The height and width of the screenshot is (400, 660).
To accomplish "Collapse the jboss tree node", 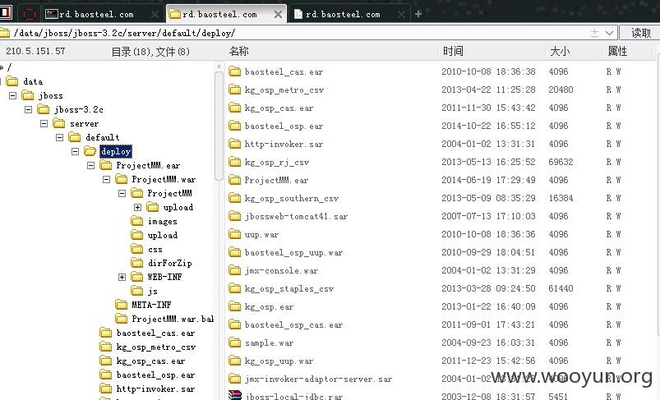I will point(12,95).
